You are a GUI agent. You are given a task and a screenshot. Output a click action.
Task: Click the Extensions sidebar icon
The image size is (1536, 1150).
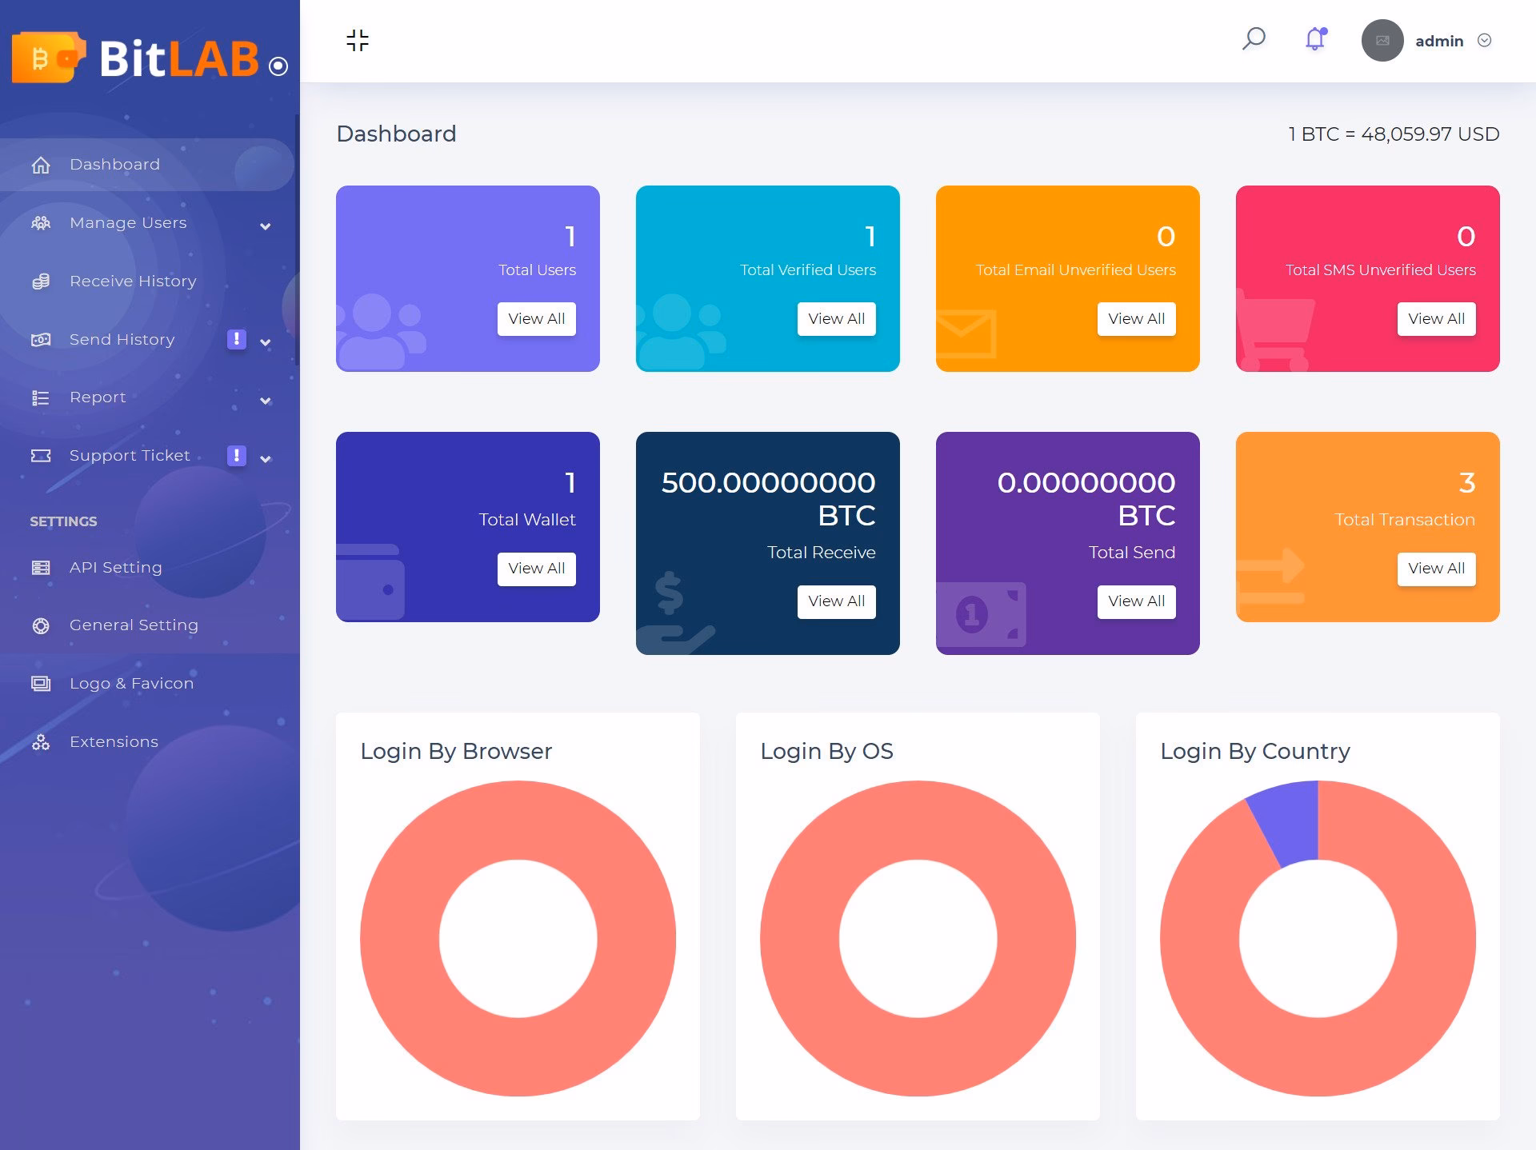[x=41, y=742]
